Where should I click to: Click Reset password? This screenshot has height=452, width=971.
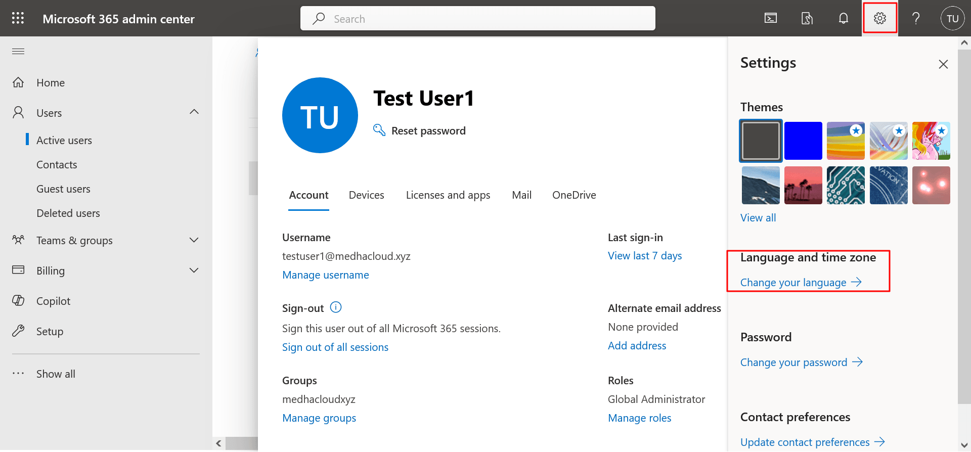pyautogui.click(x=428, y=131)
